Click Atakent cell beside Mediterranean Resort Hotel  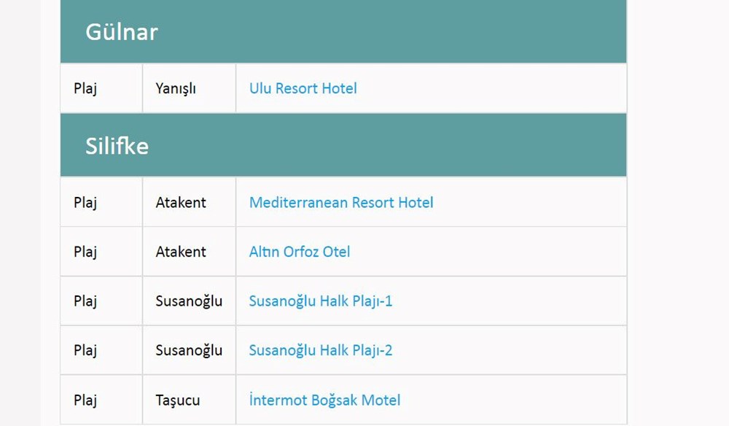coord(181,203)
